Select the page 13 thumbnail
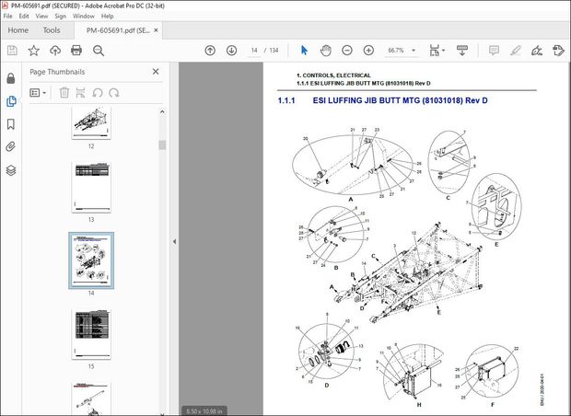The image size is (571, 416). pyautogui.click(x=91, y=188)
